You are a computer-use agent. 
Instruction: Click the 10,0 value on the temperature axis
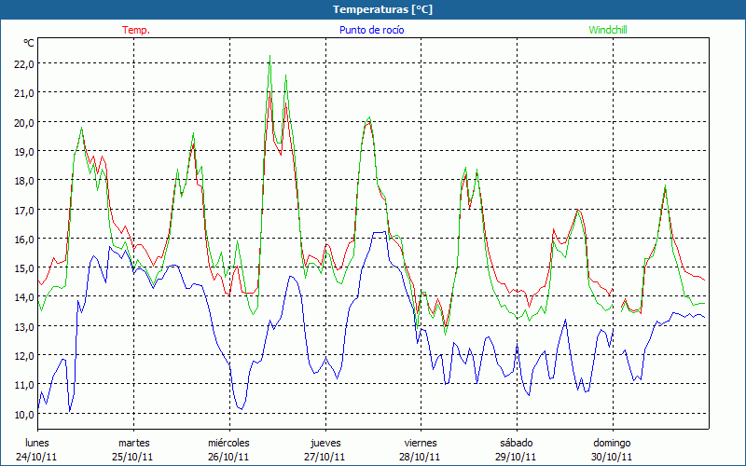click(x=22, y=413)
